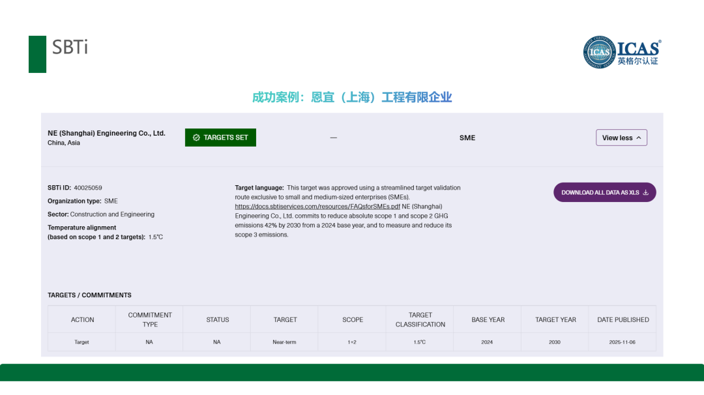Click the TARGET CLASSIFICATION column header

click(420, 319)
